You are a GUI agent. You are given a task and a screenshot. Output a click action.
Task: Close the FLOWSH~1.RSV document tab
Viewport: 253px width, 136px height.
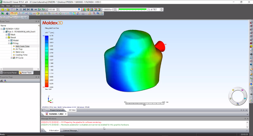[x=66, y=114]
